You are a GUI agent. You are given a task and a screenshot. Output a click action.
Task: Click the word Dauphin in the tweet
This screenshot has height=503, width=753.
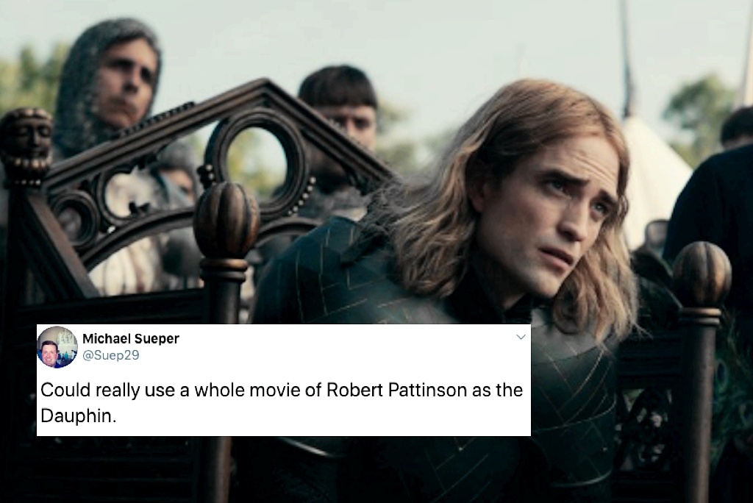pyautogui.click(x=76, y=416)
